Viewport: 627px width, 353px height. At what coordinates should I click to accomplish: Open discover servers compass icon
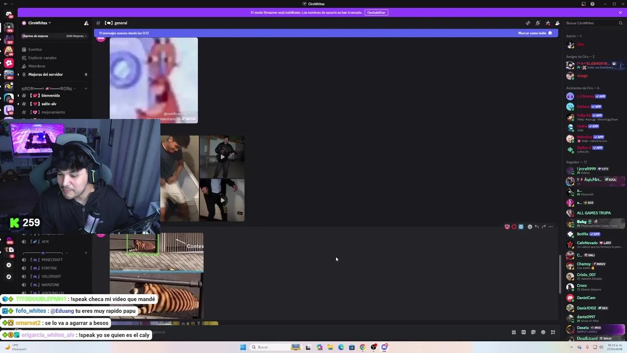coord(8,277)
